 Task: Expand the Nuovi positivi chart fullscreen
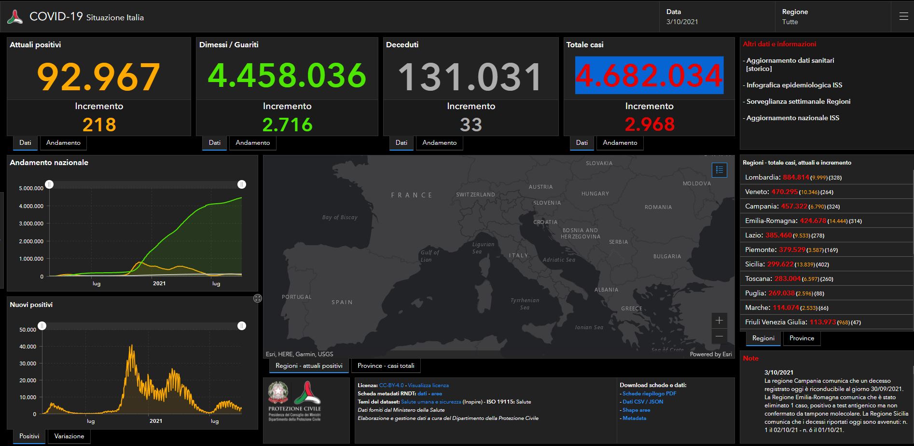(258, 298)
